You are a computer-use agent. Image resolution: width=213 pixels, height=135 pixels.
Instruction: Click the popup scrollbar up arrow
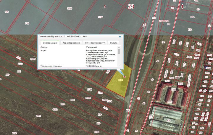tap(119, 47)
